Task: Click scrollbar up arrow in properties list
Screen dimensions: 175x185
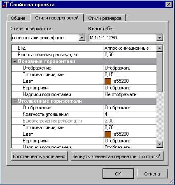Action: pos(159,48)
